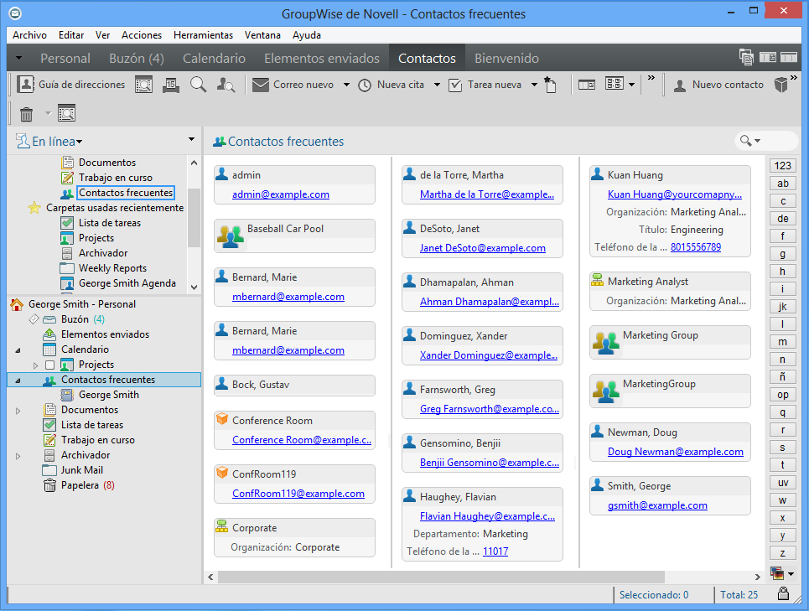Open the Acciones menu
The image size is (809, 611).
pyautogui.click(x=142, y=35)
